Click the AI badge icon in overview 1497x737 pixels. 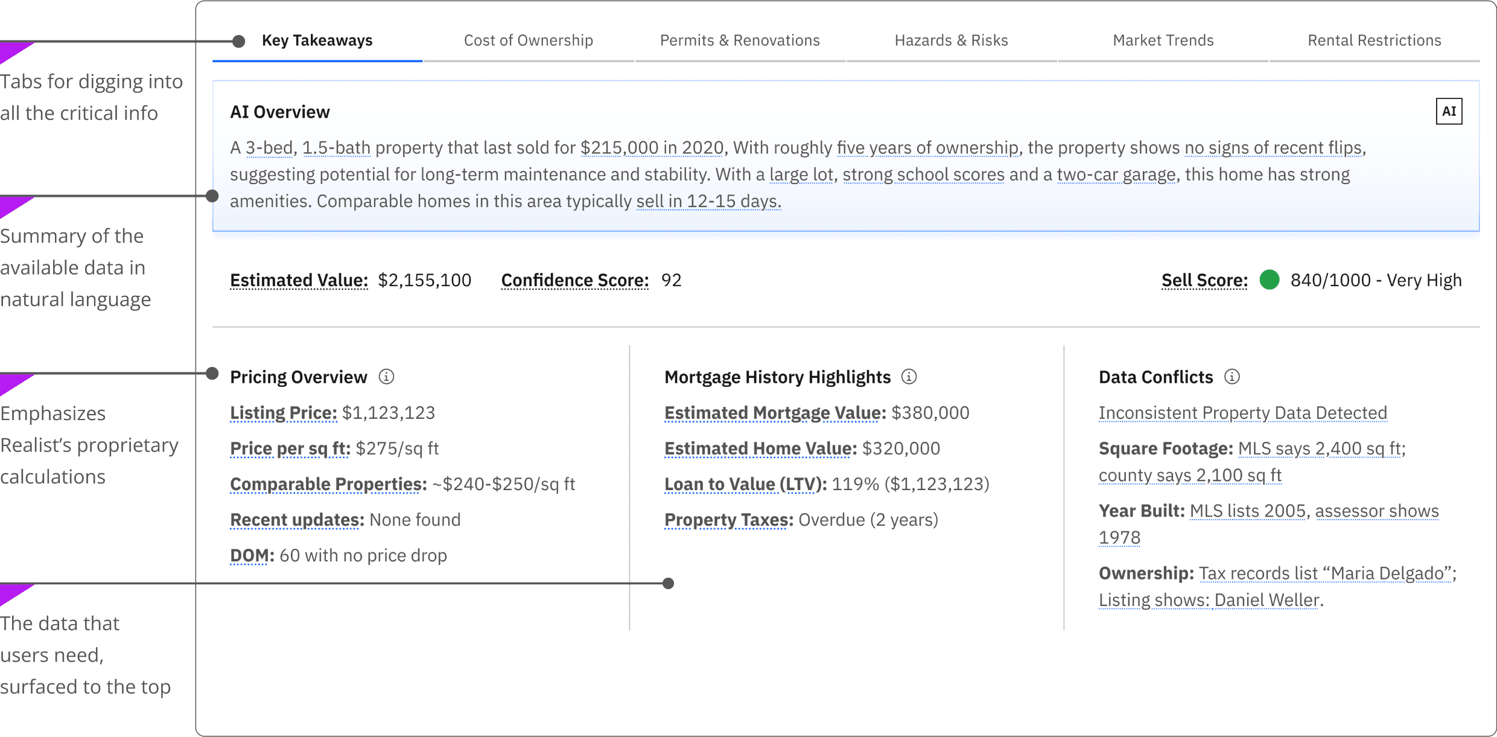(x=1448, y=112)
